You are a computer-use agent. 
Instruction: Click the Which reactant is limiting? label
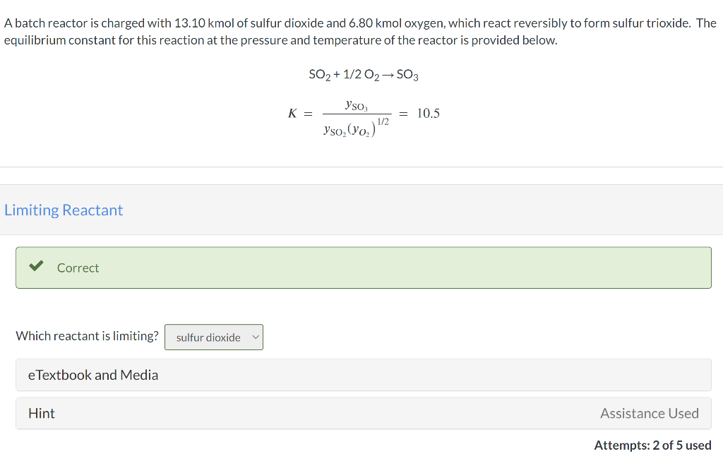[x=87, y=335]
